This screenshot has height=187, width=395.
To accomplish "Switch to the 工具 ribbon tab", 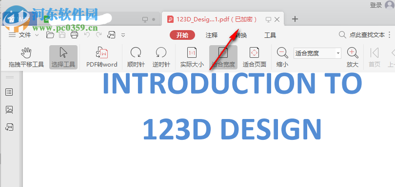I will point(270,35).
